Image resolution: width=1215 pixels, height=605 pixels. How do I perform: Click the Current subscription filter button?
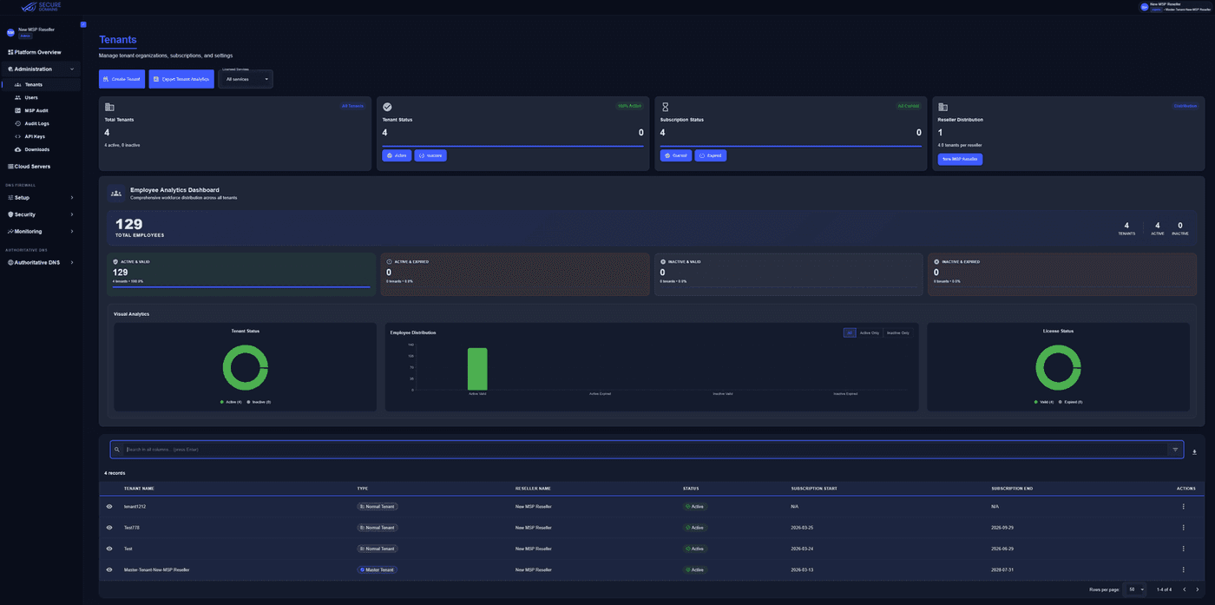click(676, 155)
